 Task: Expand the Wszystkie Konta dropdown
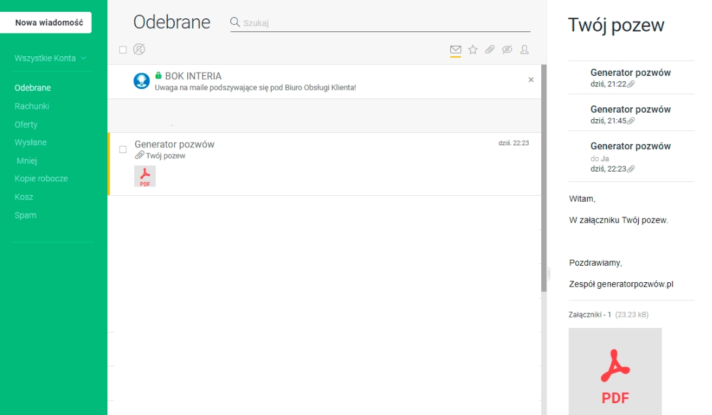click(50, 58)
